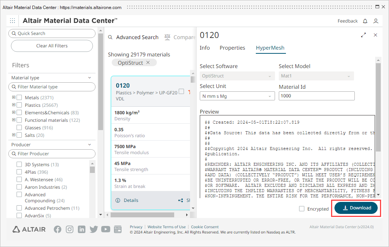Select the HyperMesh tab

pyautogui.click(x=270, y=48)
